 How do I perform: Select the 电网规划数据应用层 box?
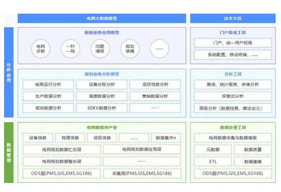pyautogui.click(x=142, y=150)
